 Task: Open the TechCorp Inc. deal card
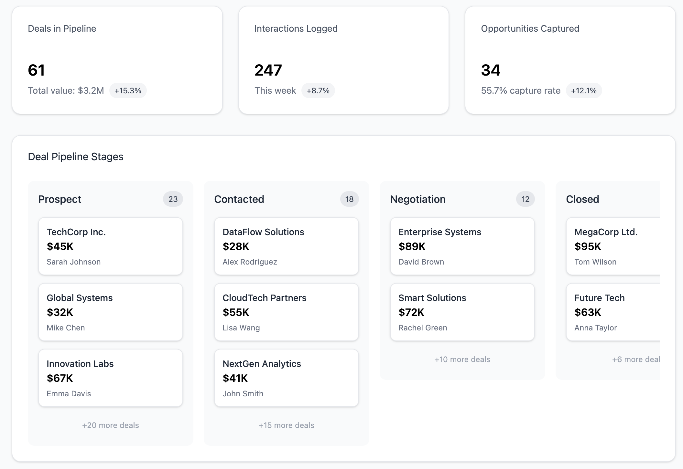click(110, 246)
